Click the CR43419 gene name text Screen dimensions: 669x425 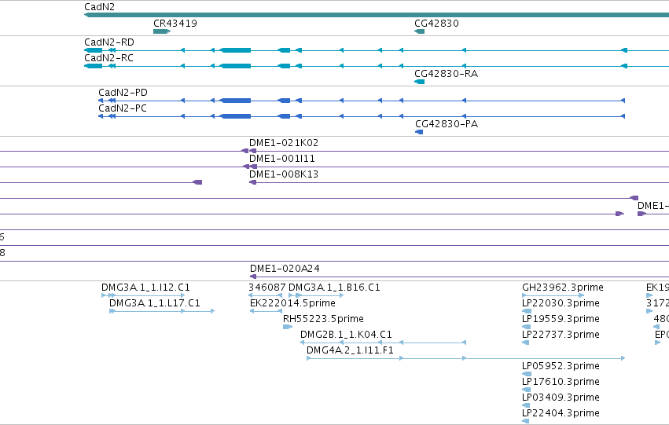tap(175, 24)
